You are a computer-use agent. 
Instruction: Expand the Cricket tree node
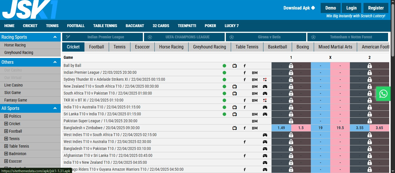(6, 124)
